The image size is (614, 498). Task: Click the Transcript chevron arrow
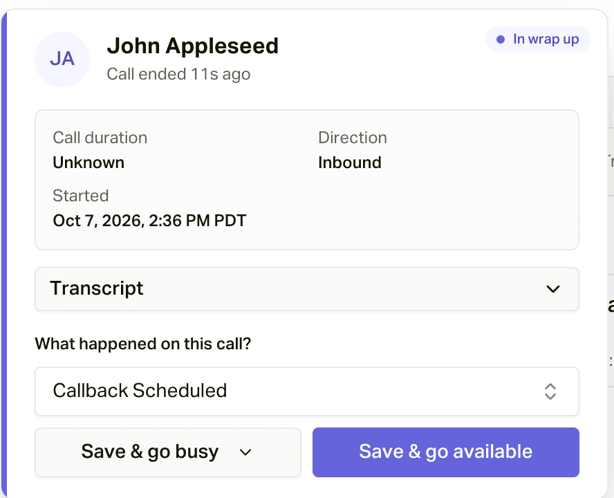[x=553, y=289]
